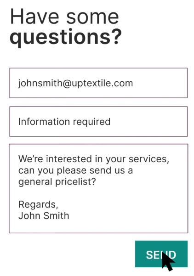Screen dimensions: 194x276
Task: Click the word "services," in the message
Action: [x=148, y=159]
